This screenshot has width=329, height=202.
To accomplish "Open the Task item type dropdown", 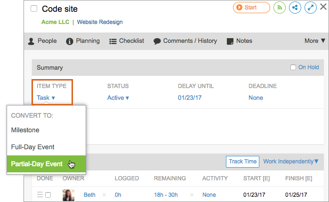I will pos(46,98).
